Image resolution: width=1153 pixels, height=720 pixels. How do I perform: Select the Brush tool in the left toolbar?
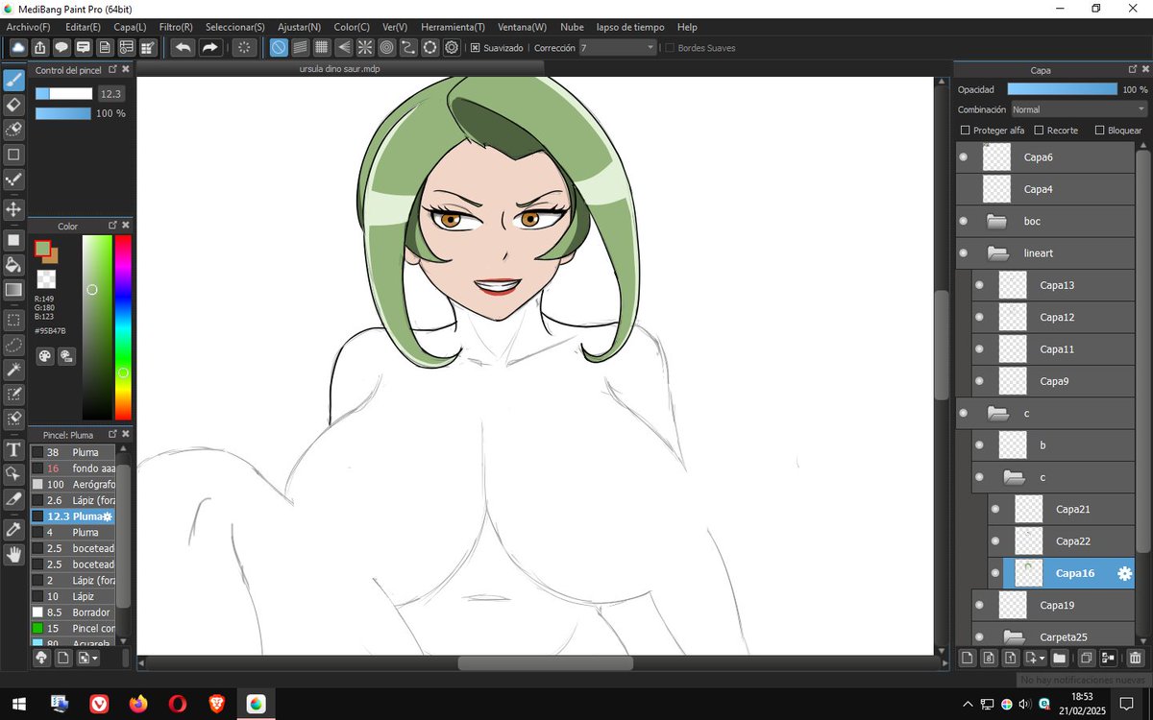[x=13, y=80]
